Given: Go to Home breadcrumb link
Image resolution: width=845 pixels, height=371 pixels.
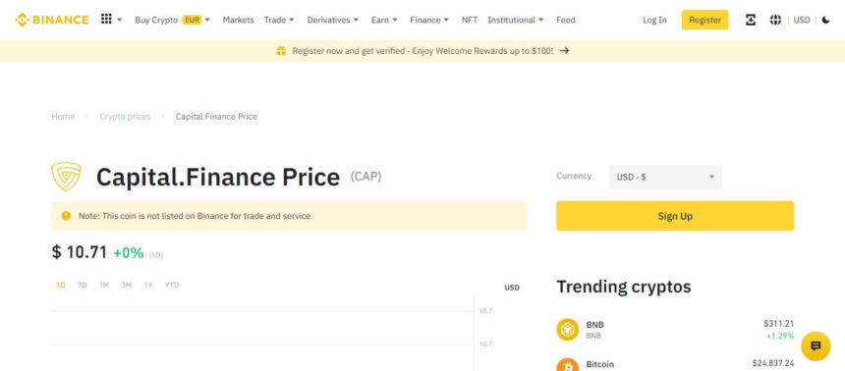Looking at the screenshot, I should coord(63,117).
